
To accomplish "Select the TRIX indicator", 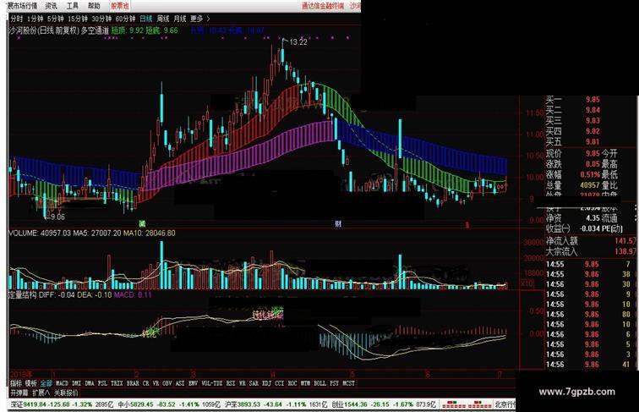I will pos(117,383).
